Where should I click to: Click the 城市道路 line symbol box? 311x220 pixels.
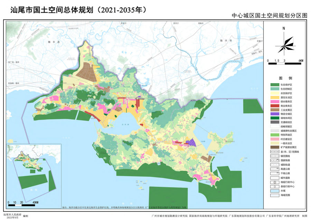pyautogui.click(x=274, y=178)
